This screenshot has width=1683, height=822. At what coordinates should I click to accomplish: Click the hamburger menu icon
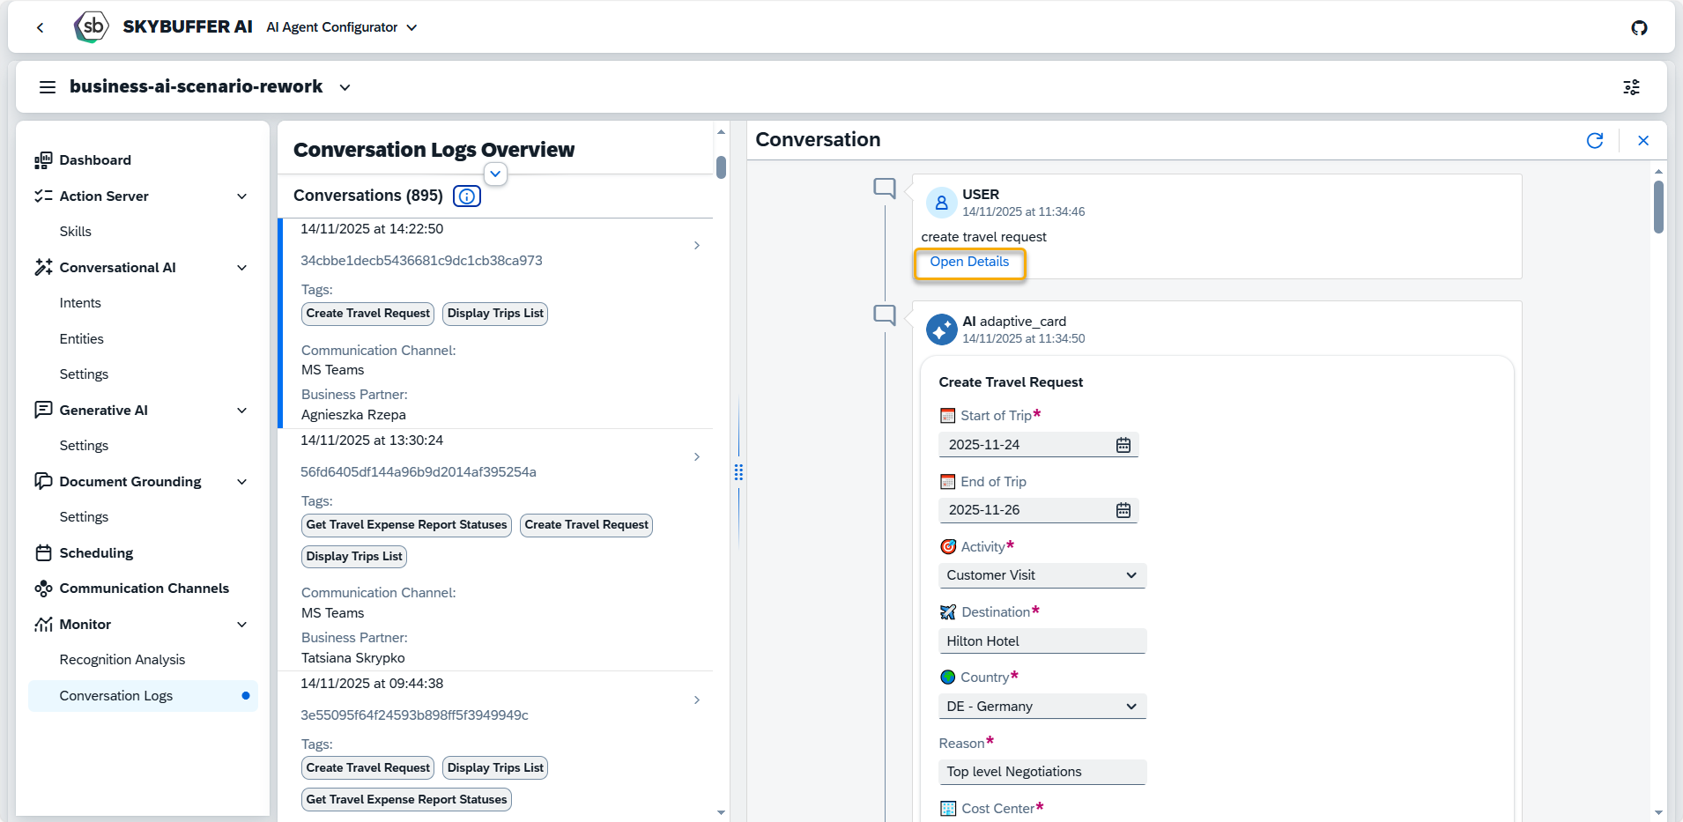point(48,87)
